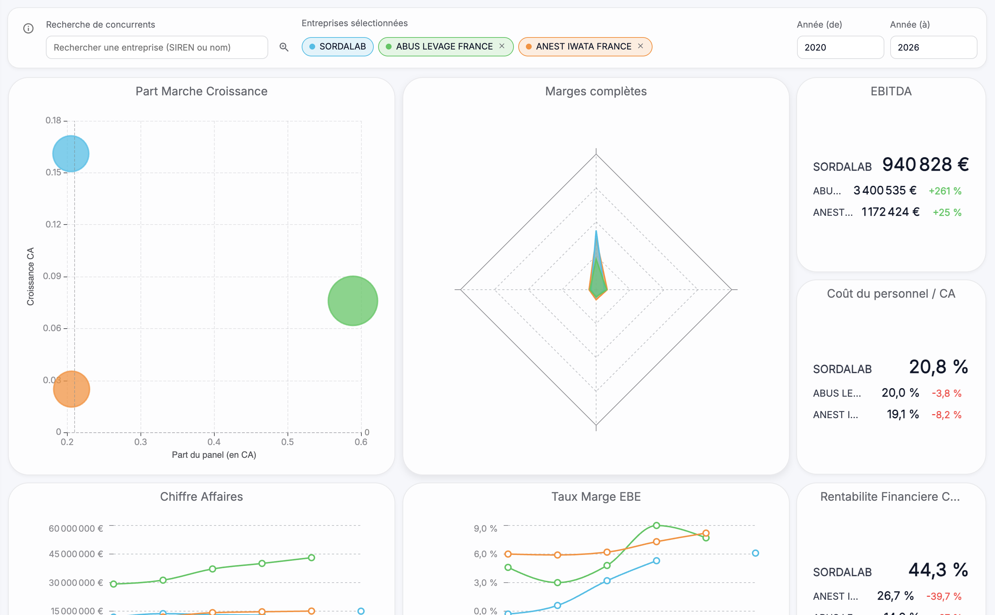Screen dimensions: 995x615
Task: Click the blue dot in SORDALAB chip
Action: coord(312,47)
